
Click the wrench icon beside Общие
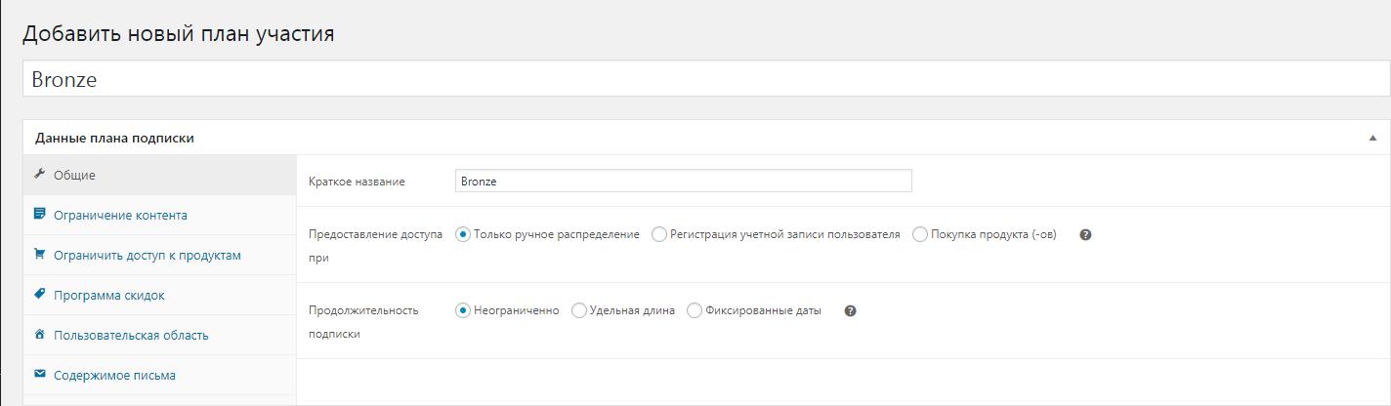click(39, 175)
